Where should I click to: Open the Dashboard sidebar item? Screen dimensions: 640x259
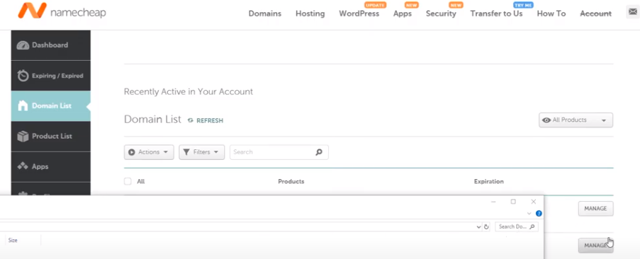tap(50, 45)
